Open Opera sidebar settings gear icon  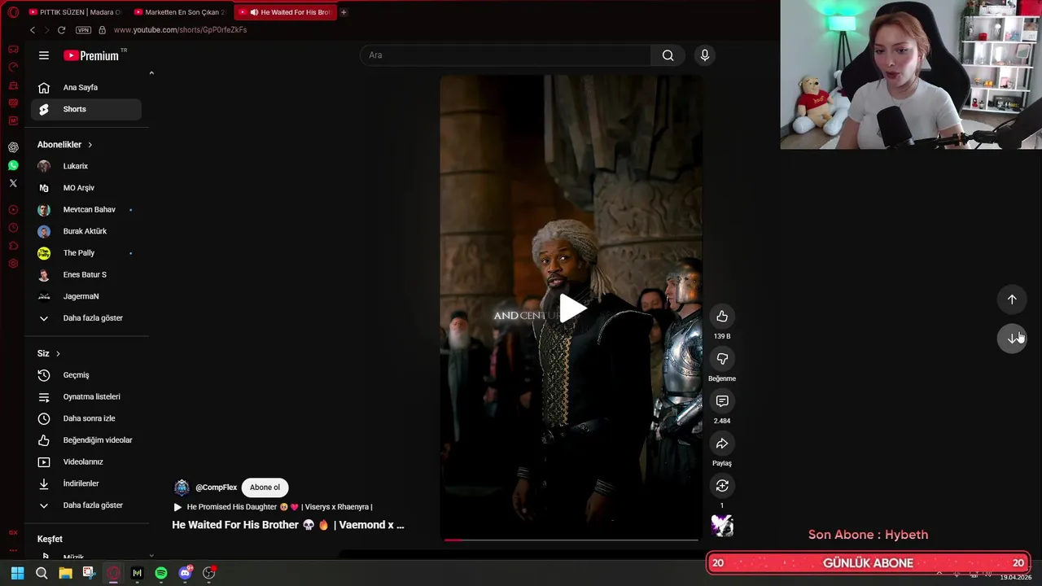pyautogui.click(x=13, y=264)
